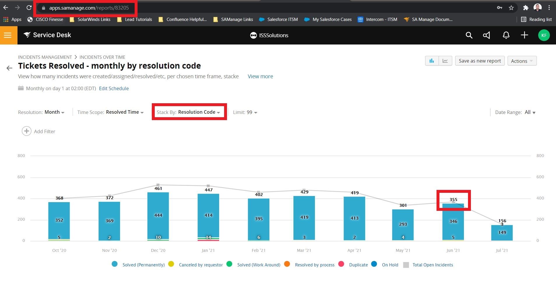Open the hamburger navigation menu

click(8, 35)
